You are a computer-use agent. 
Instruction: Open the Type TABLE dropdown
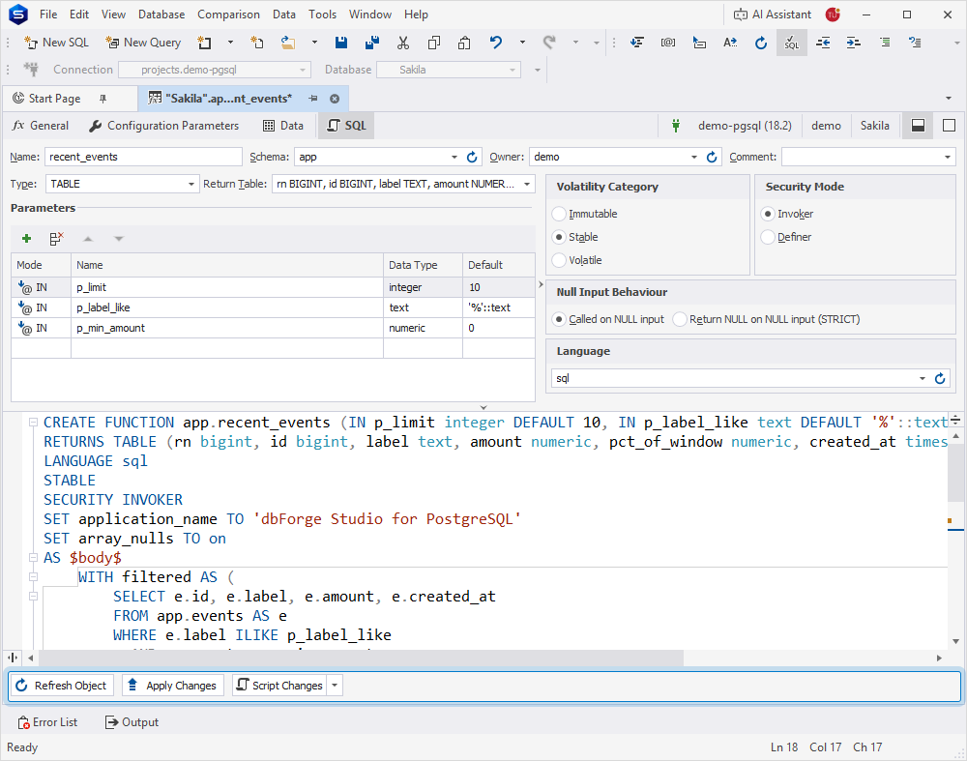pos(191,185)
